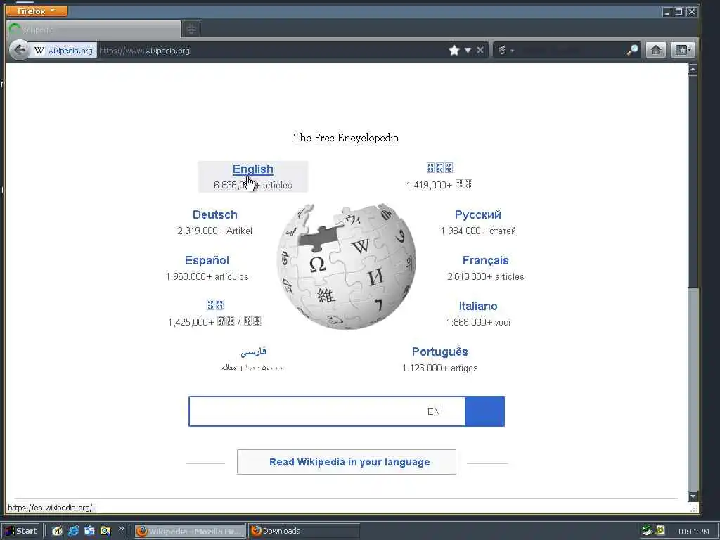Viewport: 720px width, 540px height.
Task: Click the second system tray icon
Action: click(660, 531)
